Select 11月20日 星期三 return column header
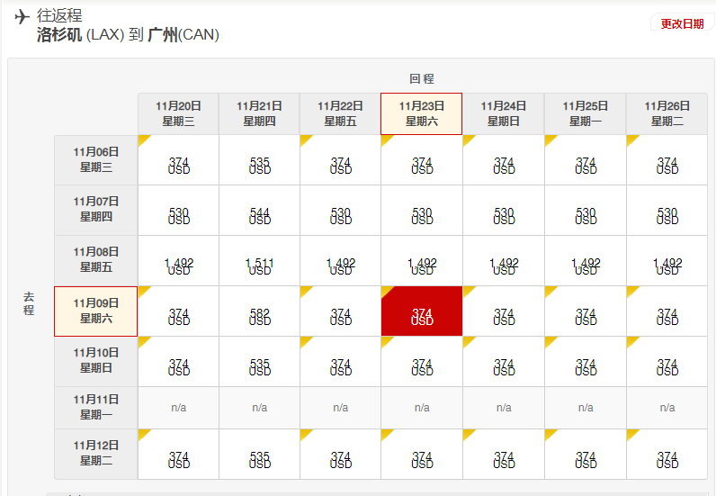Image resolution: width=716 pixels, height=496 pixels. [x=178, y=113]
